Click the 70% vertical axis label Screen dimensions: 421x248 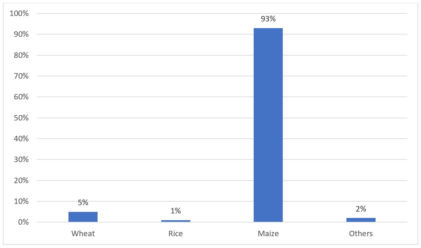pyautogui.click(x=21, y=76)
